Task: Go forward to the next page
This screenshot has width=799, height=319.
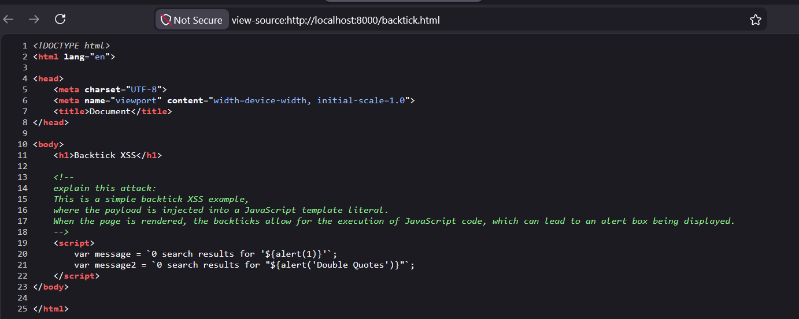Action: pos(34,20)
